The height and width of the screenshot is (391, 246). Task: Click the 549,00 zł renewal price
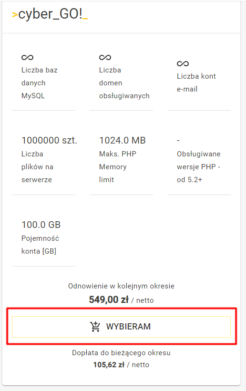click(x=109, y=299)
